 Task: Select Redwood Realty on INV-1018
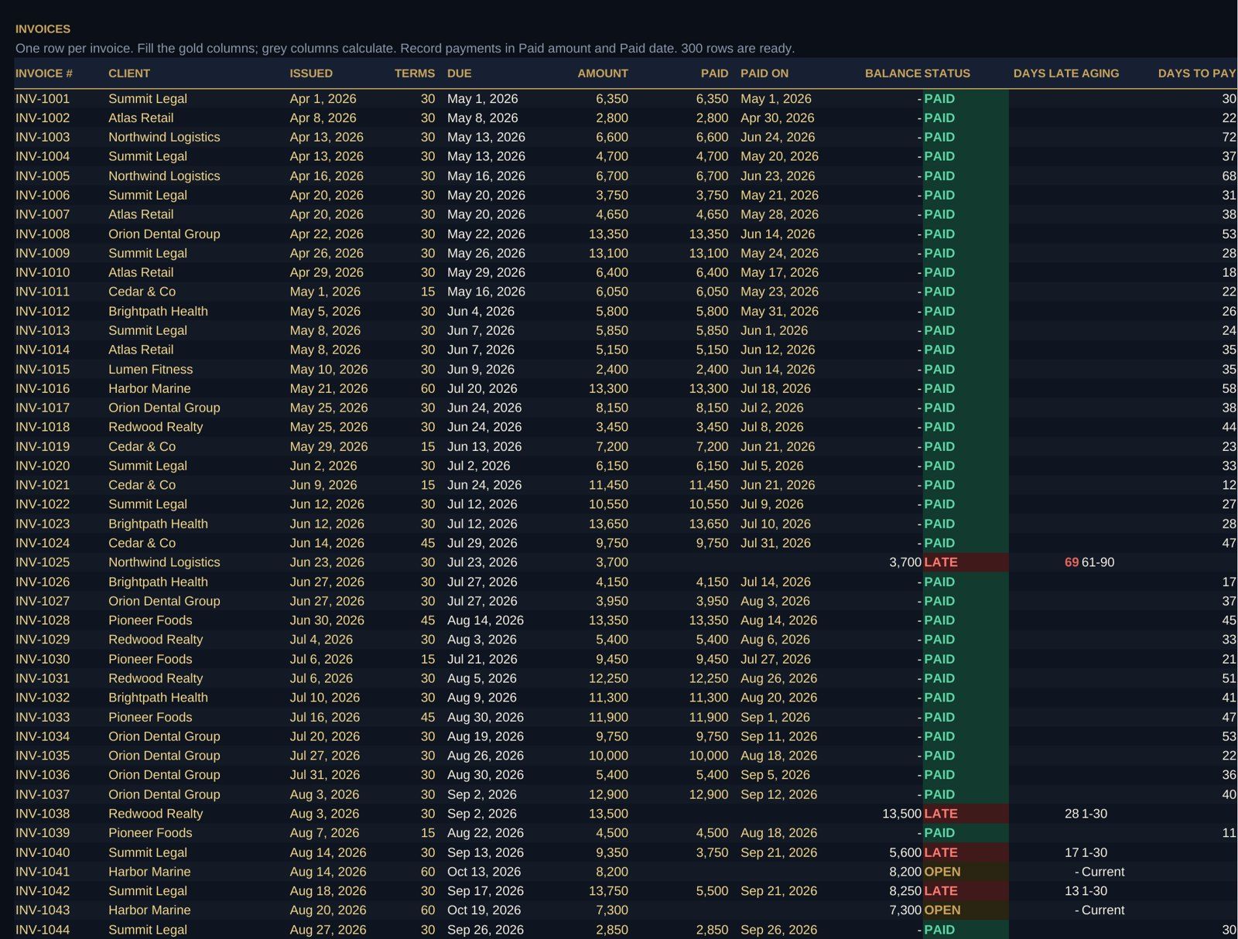[x=156, y=427]
